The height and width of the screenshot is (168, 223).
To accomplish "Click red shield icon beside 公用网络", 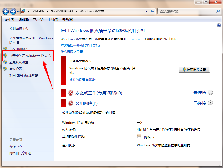I will click(x=71, y=103).
